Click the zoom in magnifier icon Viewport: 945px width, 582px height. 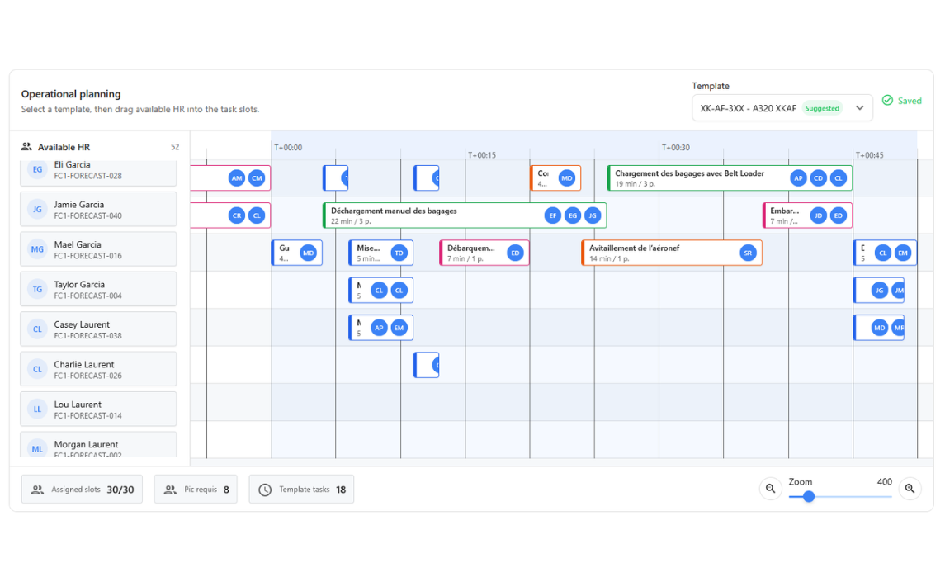pyautogui.click(x=910, y=489)
